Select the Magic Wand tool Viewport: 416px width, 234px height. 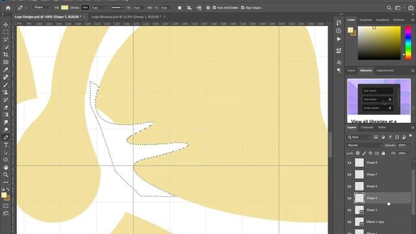pos(6,47)
